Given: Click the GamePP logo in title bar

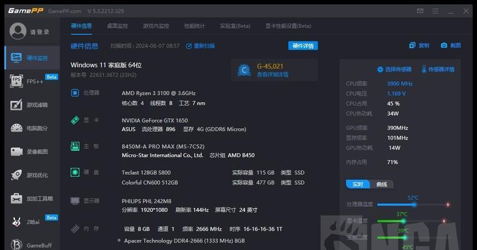Looking at the screenshot, I should [26, 11].
